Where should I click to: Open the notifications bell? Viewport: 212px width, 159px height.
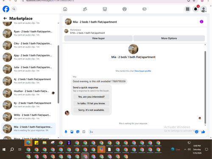pos(195,9)
